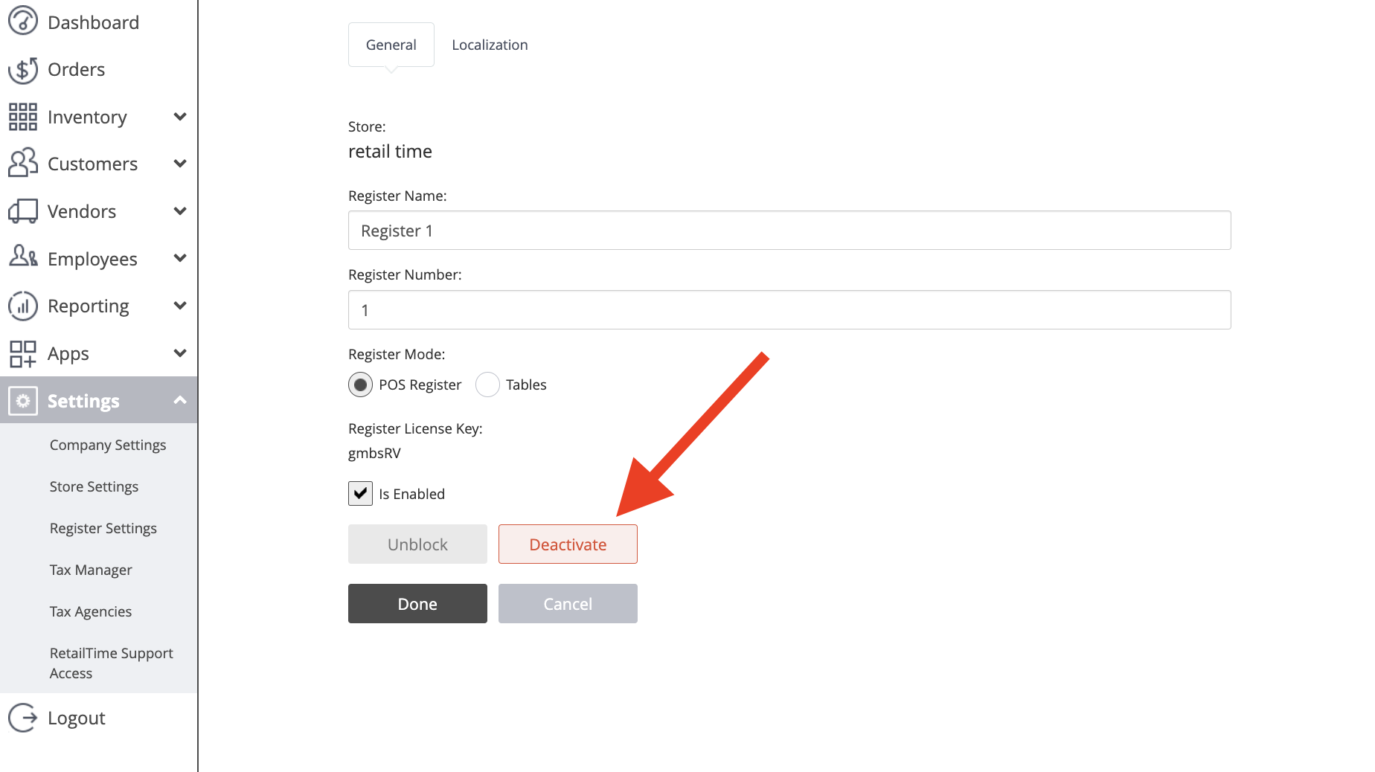Click the 'POS Register' radio label text
This screenshot has width=1375, height=772.
(x=420, y=385)
